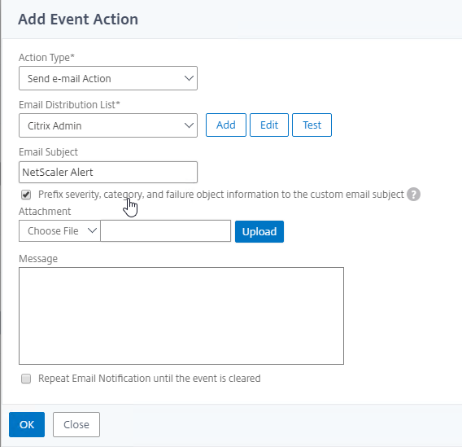Confirm with the OK button
The height and width of the screenshot is (447, 462).
click(27, 424)
